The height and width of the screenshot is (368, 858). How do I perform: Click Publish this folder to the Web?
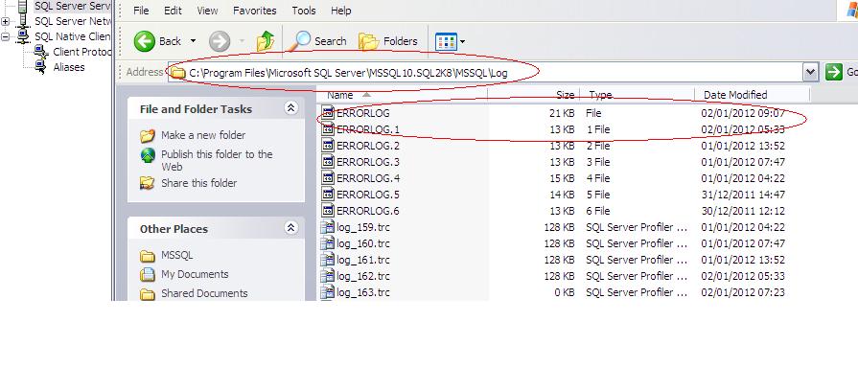pos(217,160)
